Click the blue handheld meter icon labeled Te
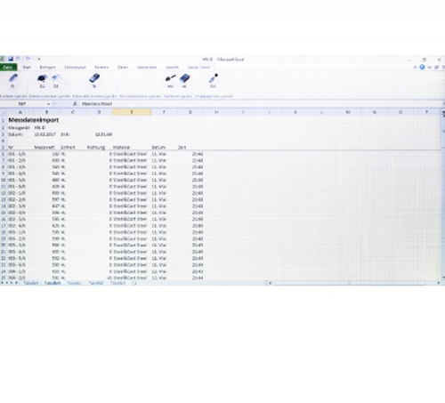The height and width of the screenshot is (403, 445). click(94, 78)
